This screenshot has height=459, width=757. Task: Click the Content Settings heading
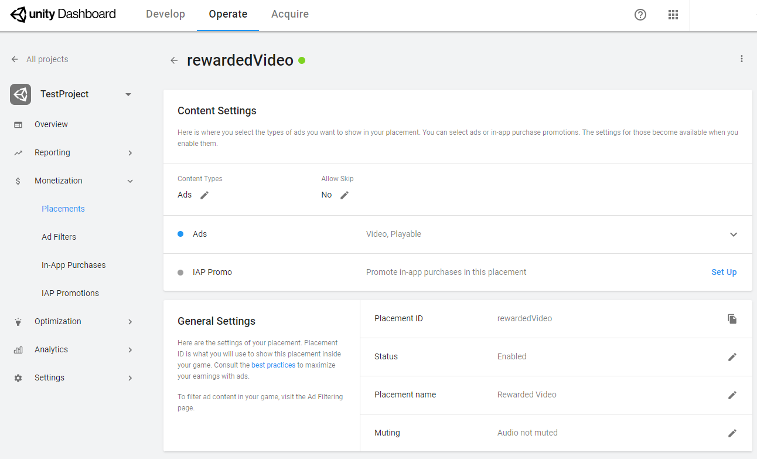[x=217, y=111]
